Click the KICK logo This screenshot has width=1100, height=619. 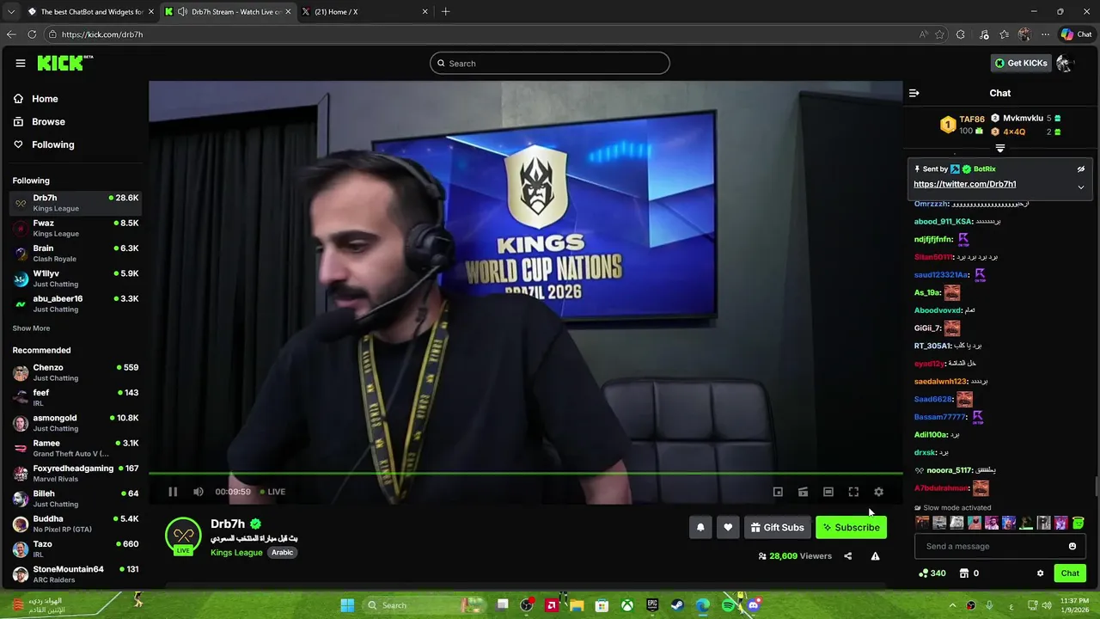point(65,63)
